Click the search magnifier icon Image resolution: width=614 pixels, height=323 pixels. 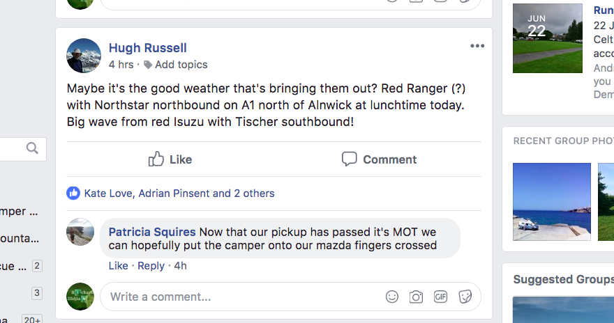(x=32, y=148)
